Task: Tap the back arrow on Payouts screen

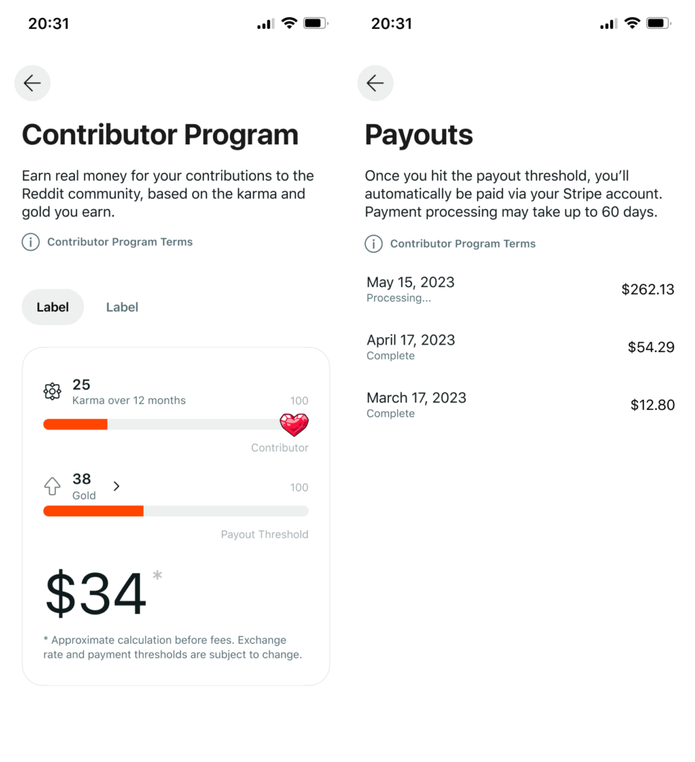Action: tap(375, 83)
